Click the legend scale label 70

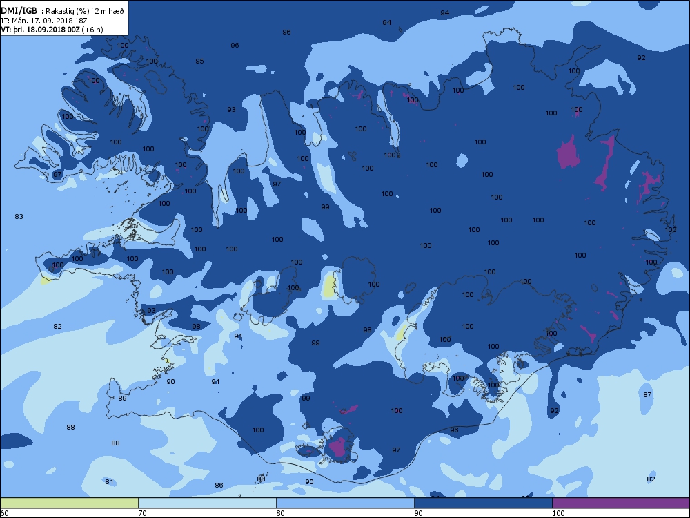click(143, 513)
